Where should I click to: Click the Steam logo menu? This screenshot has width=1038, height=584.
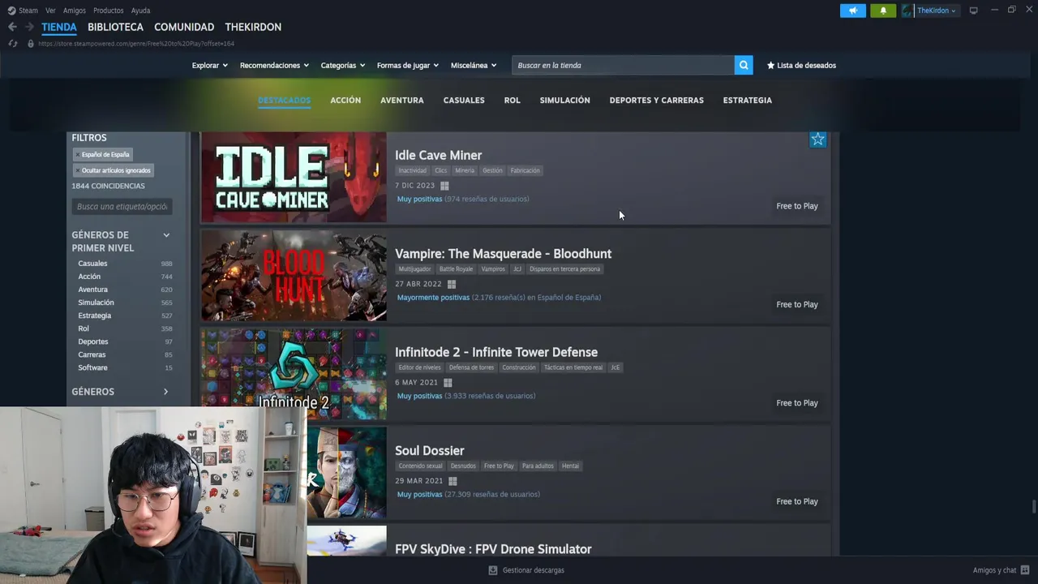click(x=11, y=11)
